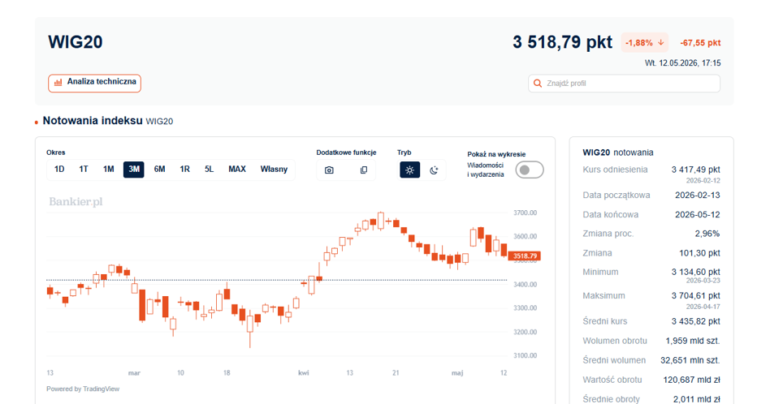Click the 3 518,79 pkt index value

tap(562, 42)
